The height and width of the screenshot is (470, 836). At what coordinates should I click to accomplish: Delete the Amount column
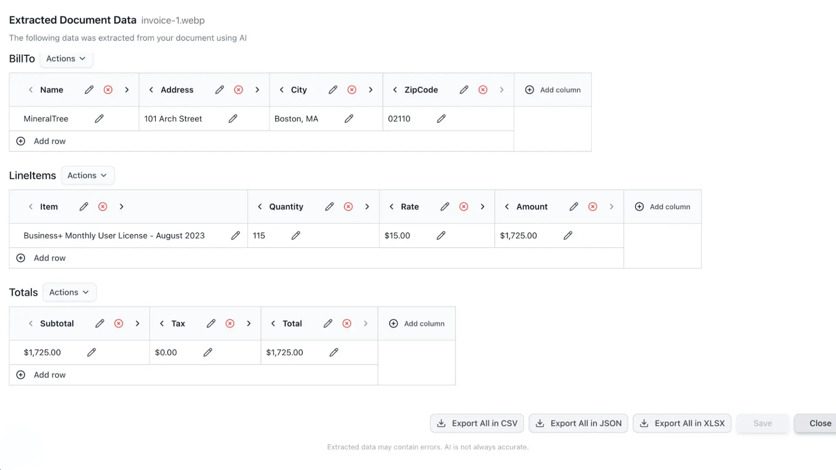pyautogui.click(x=593, y=207)
